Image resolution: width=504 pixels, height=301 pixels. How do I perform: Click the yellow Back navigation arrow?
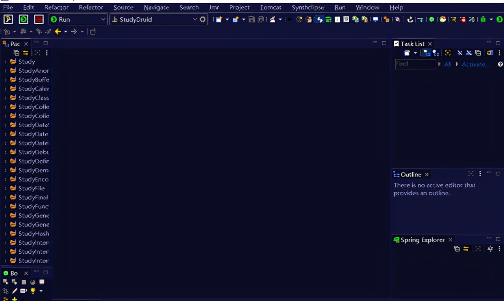58,32
